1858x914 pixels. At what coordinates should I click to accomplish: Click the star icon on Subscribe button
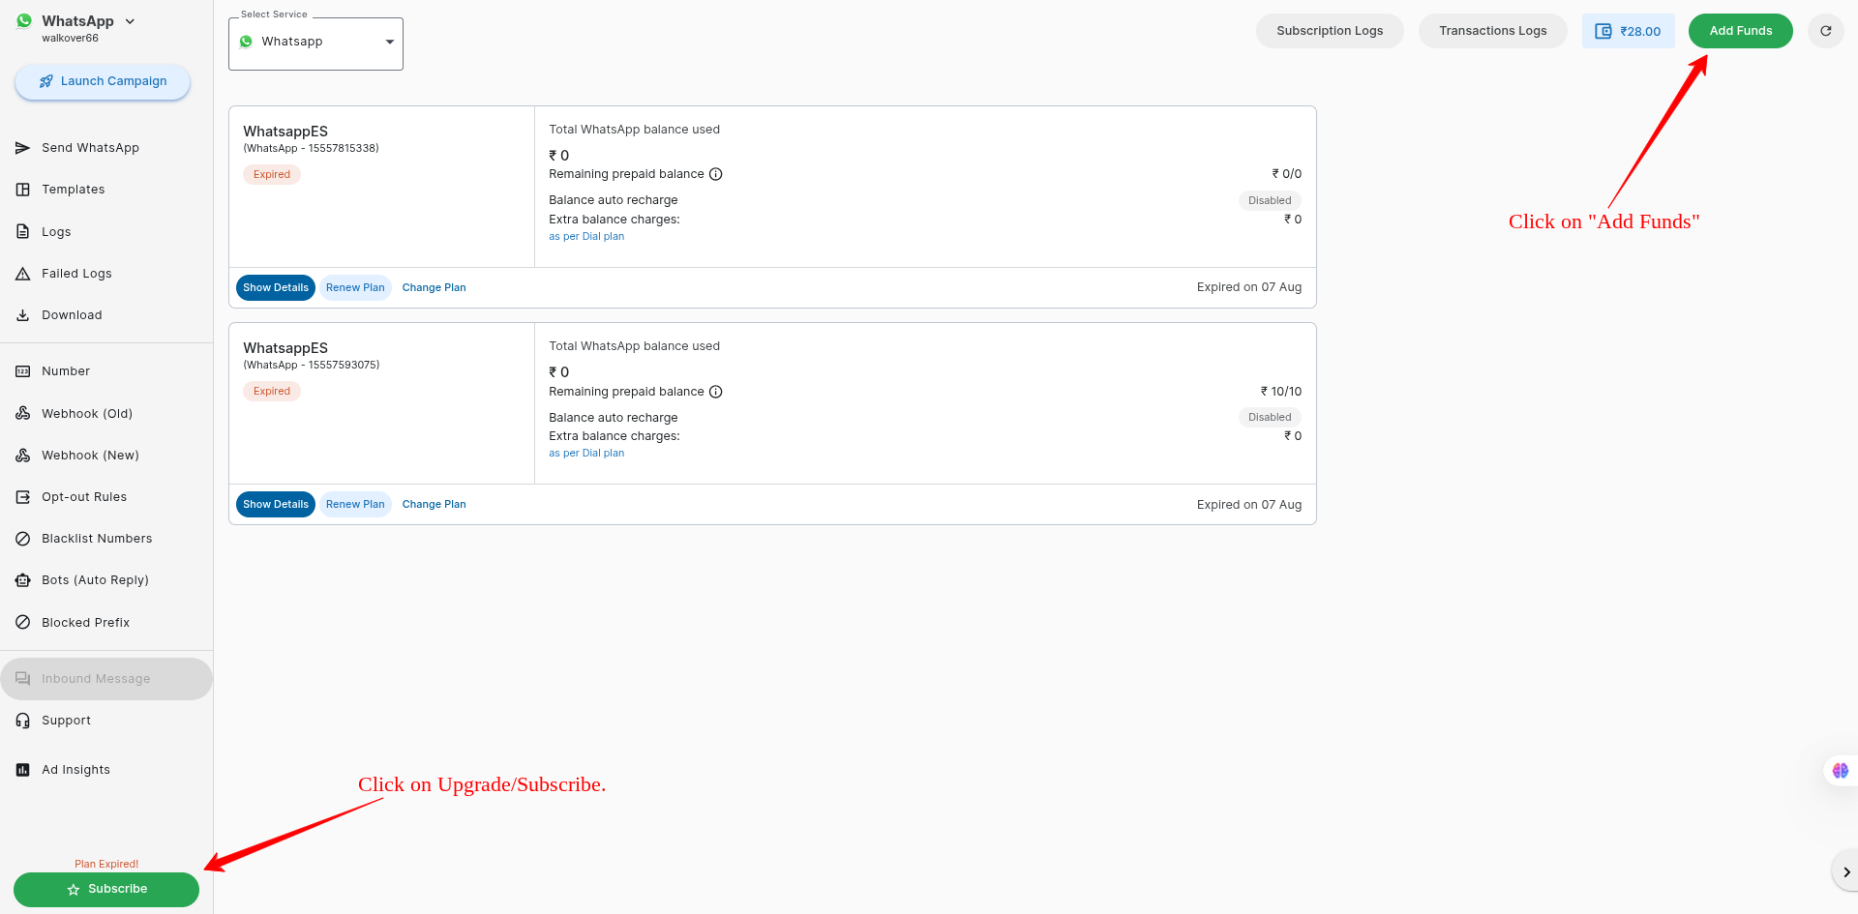point(74,890)
